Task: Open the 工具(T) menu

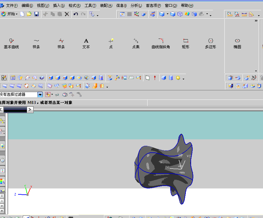Action: pyautogui.click(x=90, y=6)
